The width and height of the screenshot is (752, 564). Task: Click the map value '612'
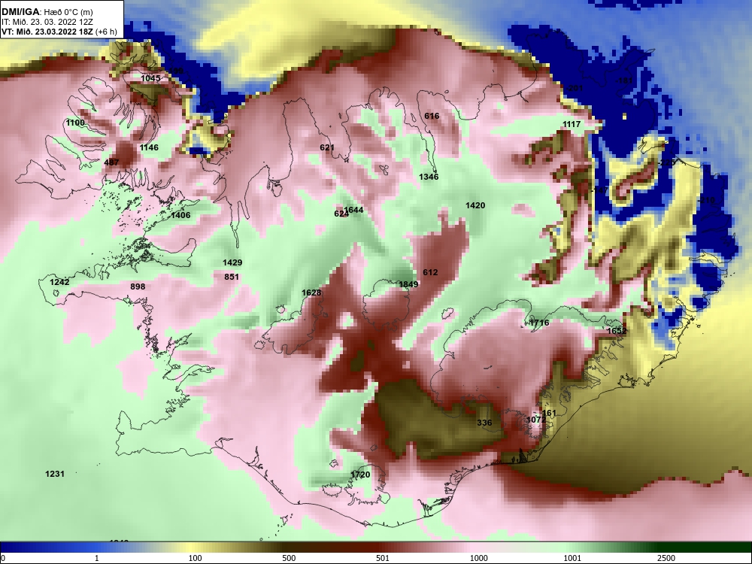[x=430, y=272]
